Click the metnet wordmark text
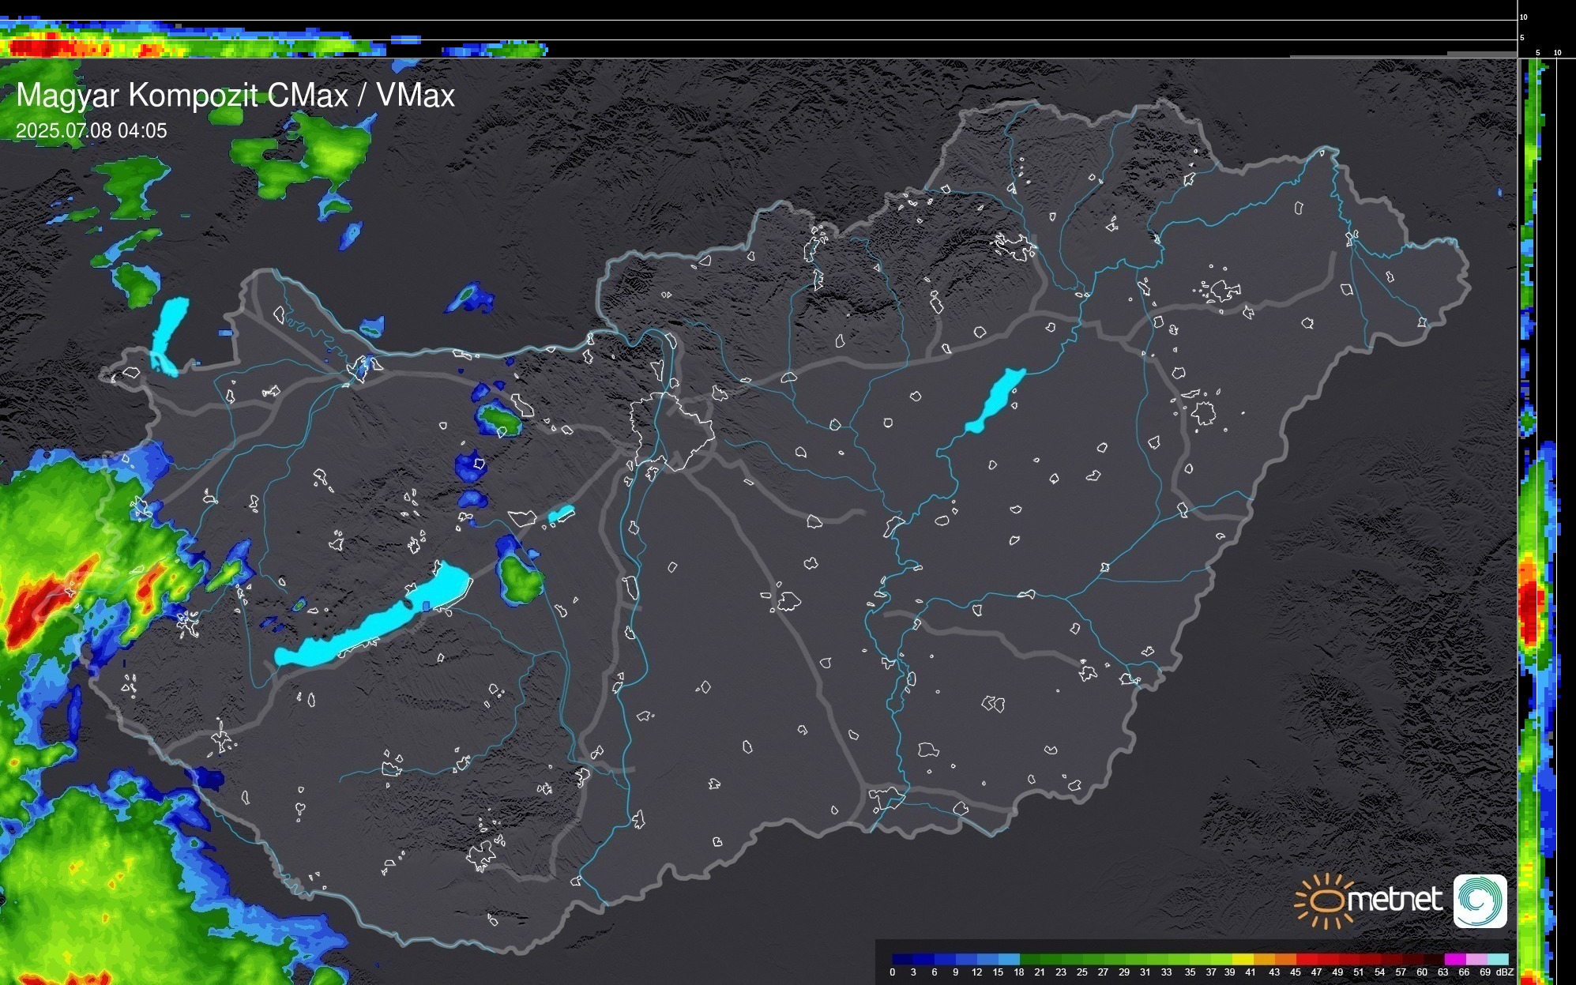The width and height of the screenshot is (1576, 985). 1394,900
